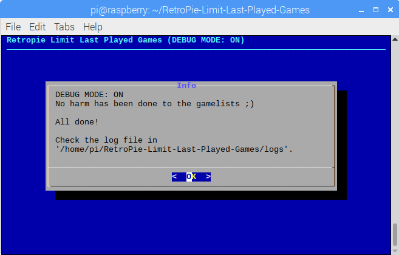Open the Help menu
Image resolution: width=399 pixels, height=255 pixels.
(x=93, y=27)
